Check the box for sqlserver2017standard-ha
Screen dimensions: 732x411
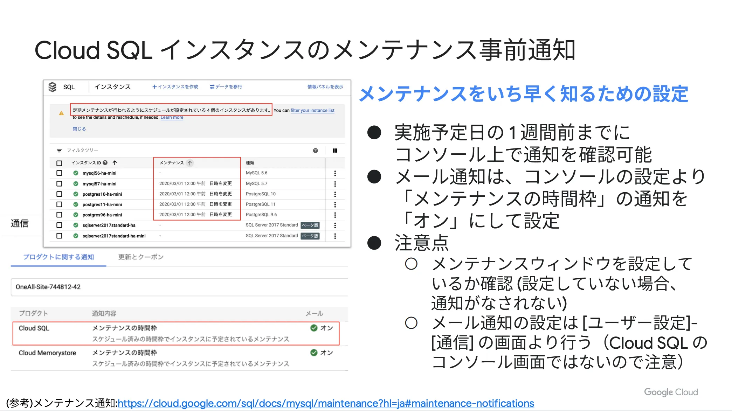coord(59,225)
